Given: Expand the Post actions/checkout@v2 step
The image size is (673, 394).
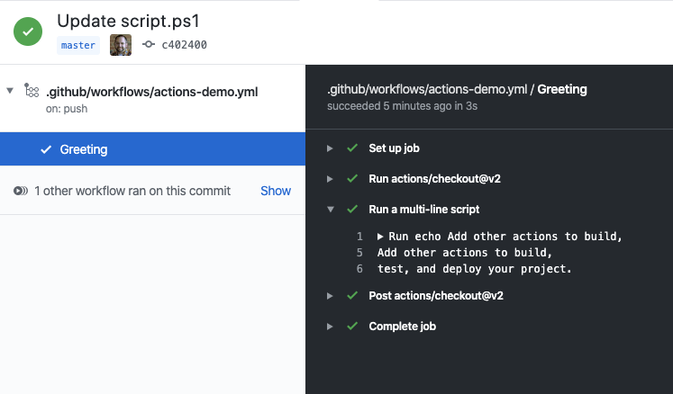Looking at the screenshot, I should click(330, 296).
